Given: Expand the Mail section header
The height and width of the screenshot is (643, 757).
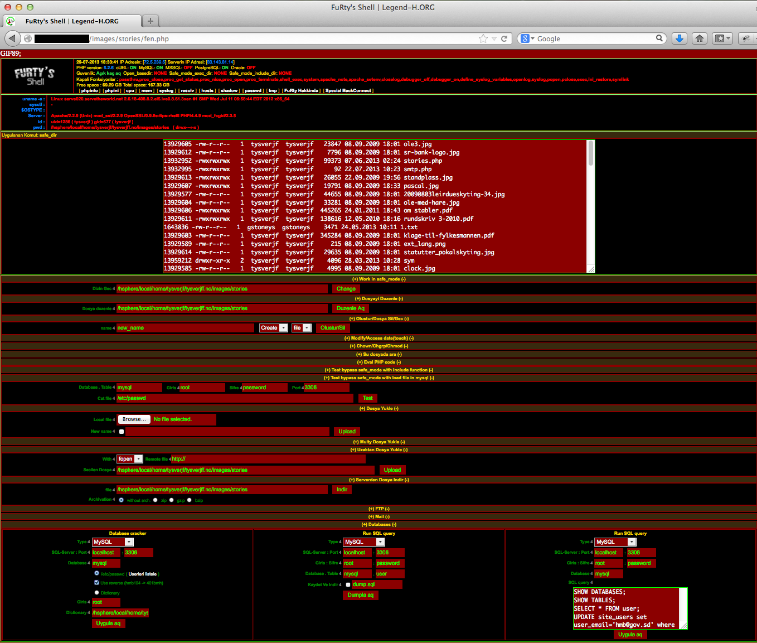Looking at the screenshot, I should point(378,517).
